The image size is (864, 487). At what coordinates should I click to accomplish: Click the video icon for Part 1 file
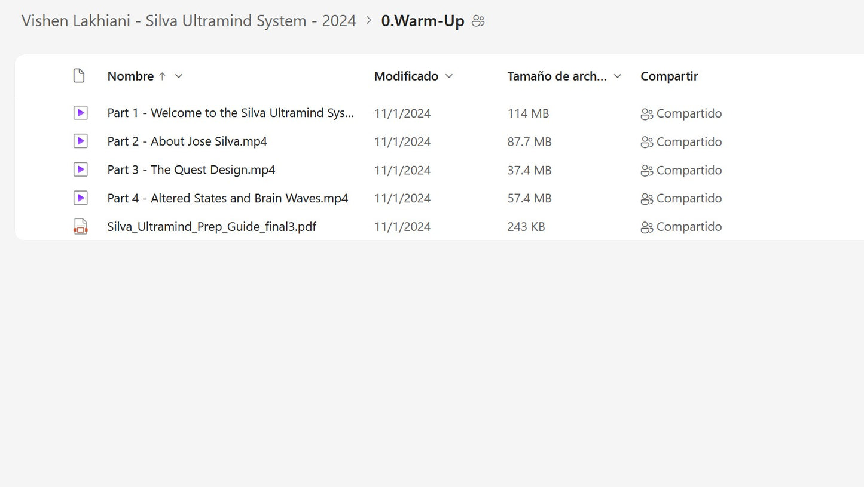point(80,113)
